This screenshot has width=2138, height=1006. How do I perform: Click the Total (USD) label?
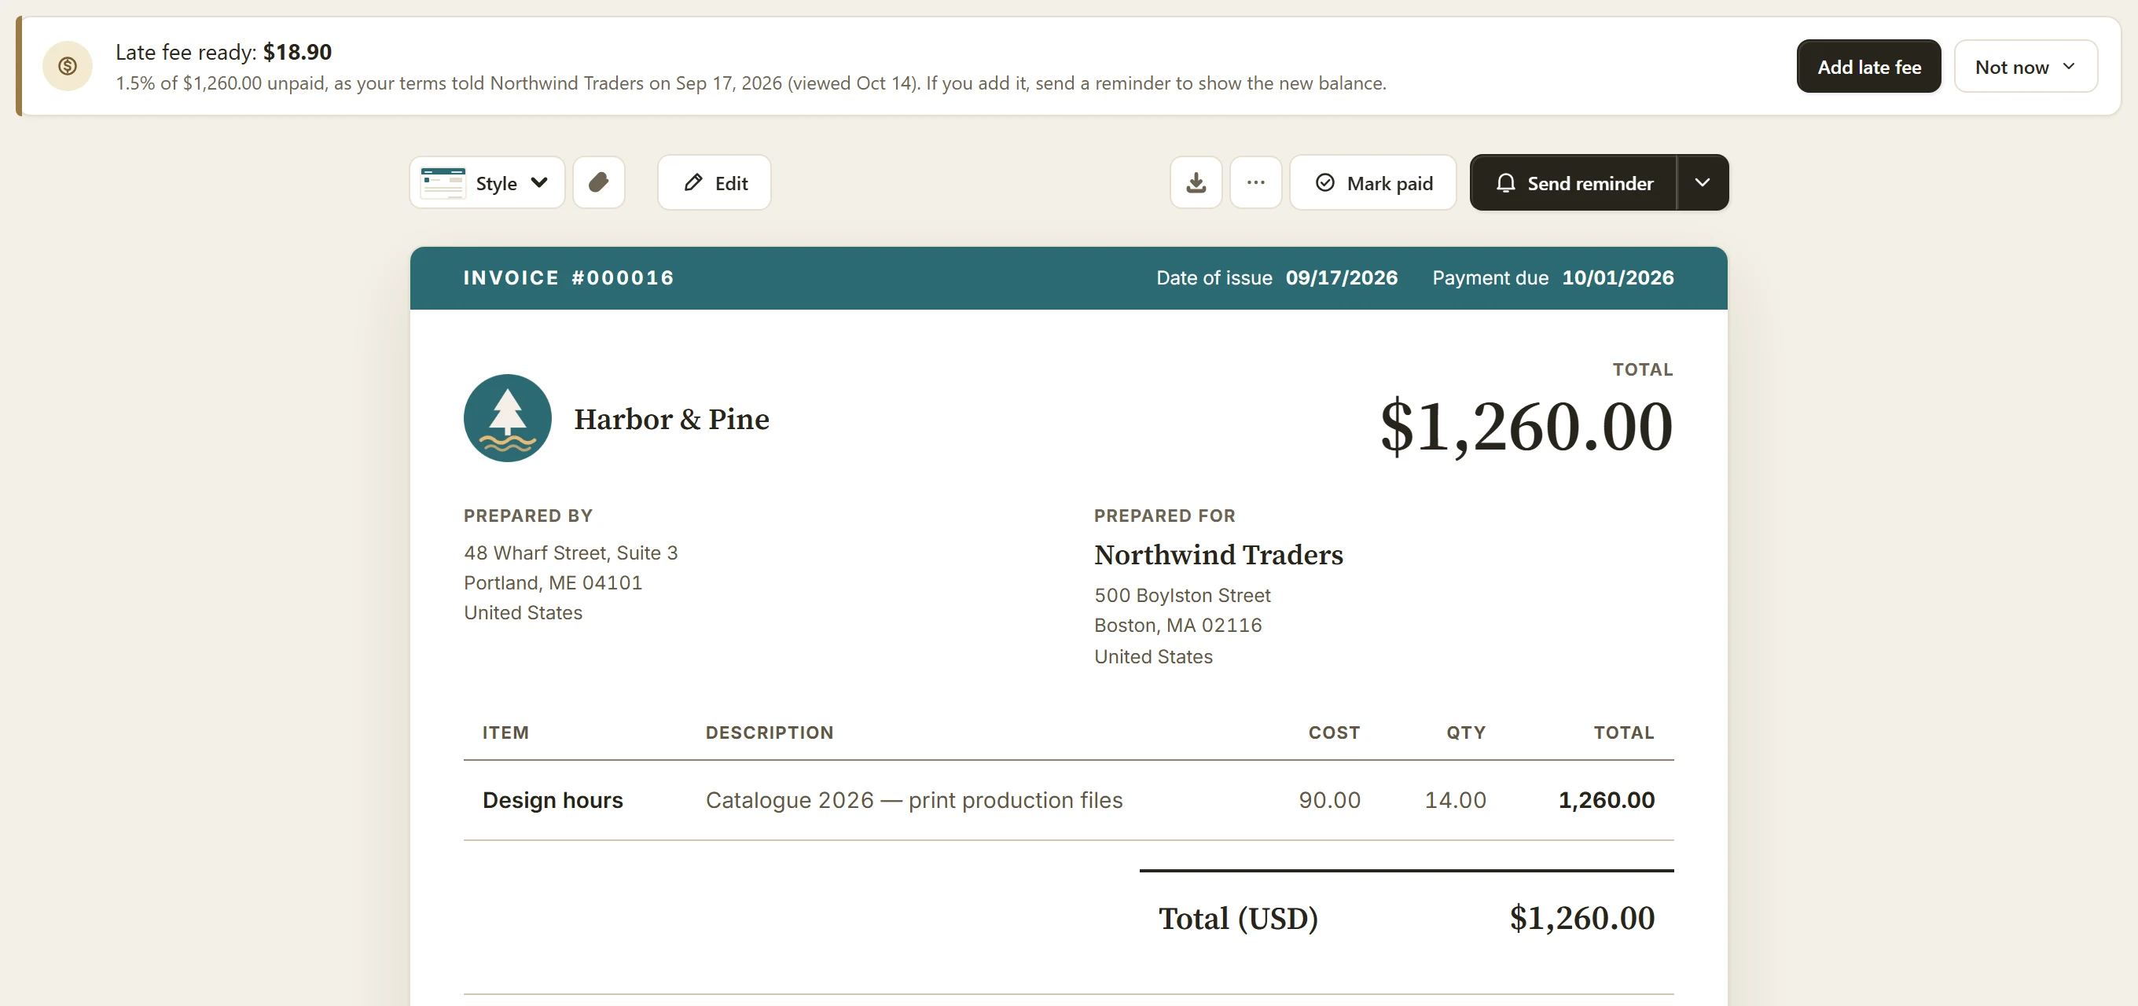pos(1237,919)
